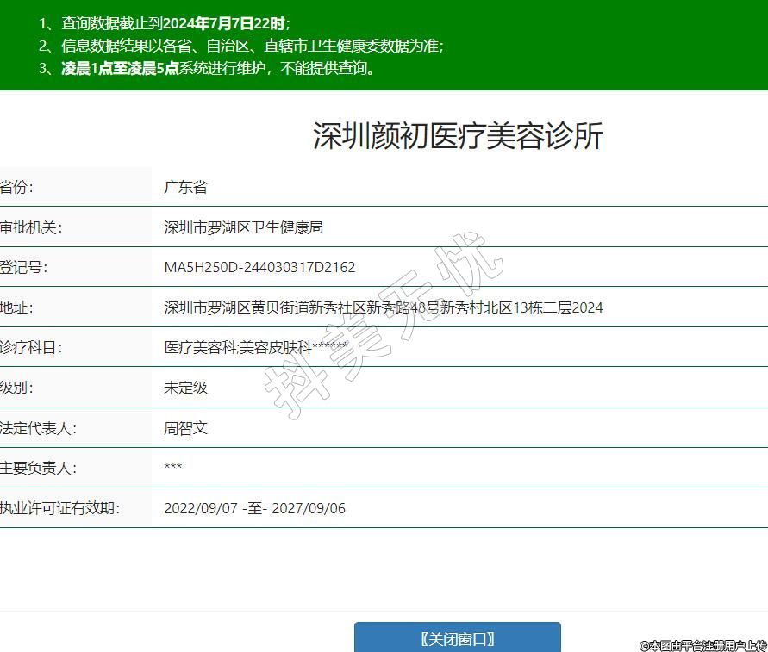Click the 执业许可证有效期 field label
The width and height of the screenshot is (768, 652).
(59, 508)
